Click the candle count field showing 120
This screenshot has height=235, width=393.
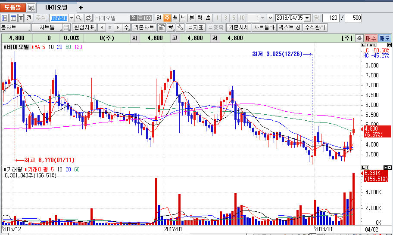pos(331,18)
